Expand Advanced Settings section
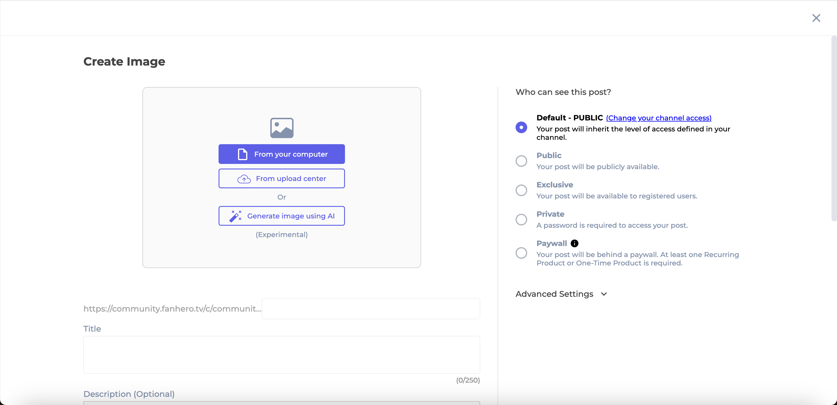 tap(561, 294)
